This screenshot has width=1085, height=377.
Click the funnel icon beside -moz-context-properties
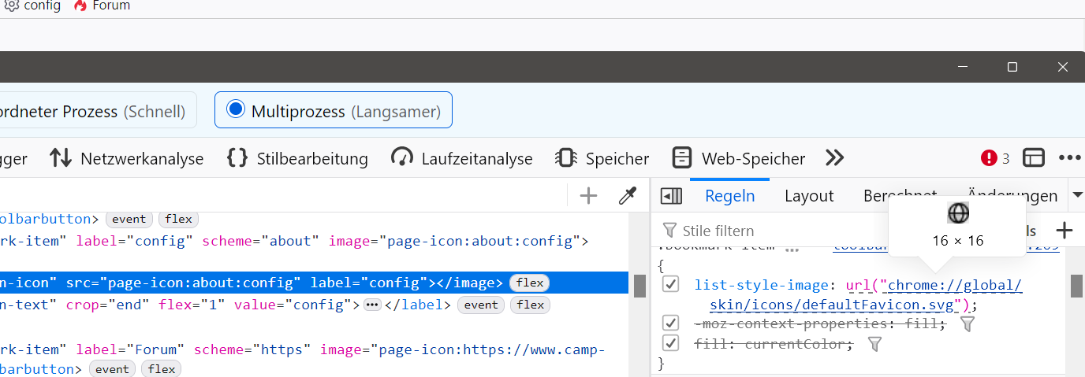tap(968, 323)
